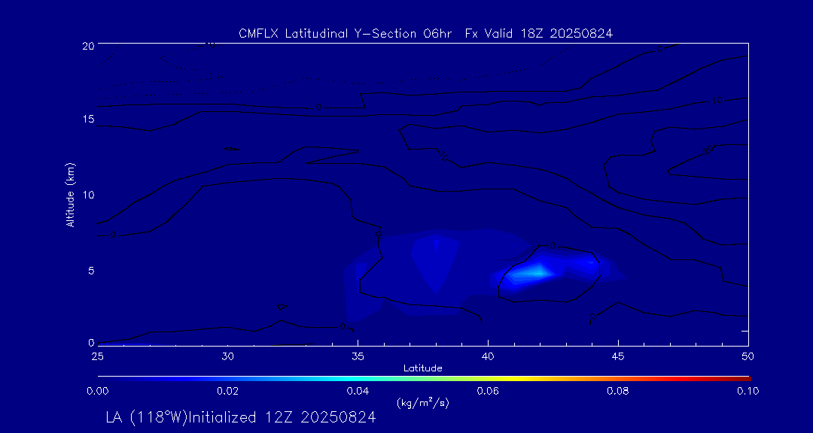
Task: Click the 0.08 colorbar tick label
Action: click(618, 391)
